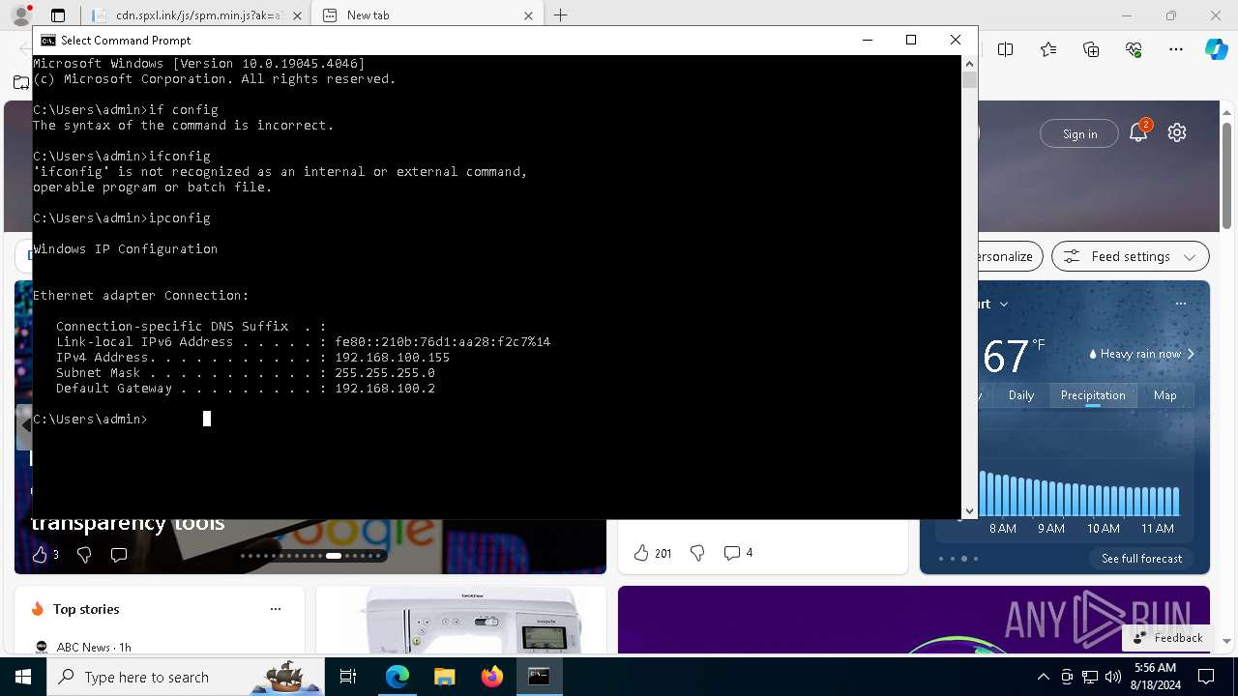Expand weather location dropdown chevron
This screenshot has height=696, width=1238.
coord(1004,304)
